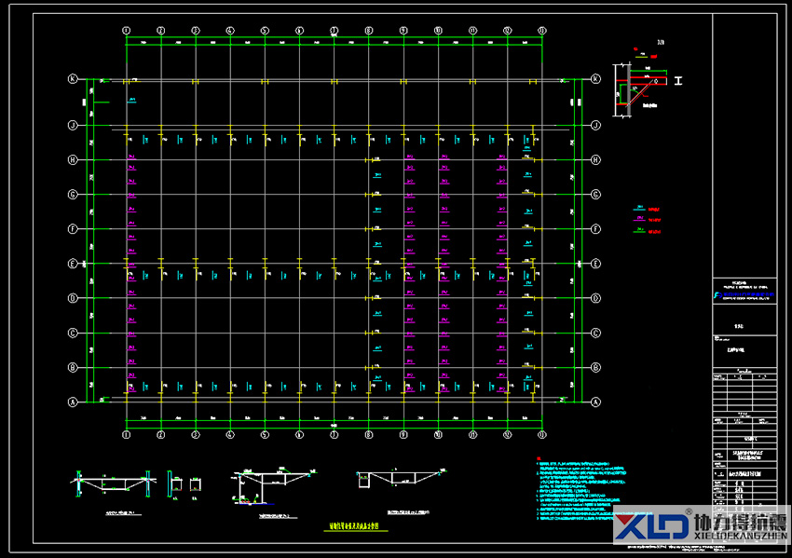The height and width of the screenshot is (558, 792).
Task: Select grid bubble H on the right axis
Action: 595,159
